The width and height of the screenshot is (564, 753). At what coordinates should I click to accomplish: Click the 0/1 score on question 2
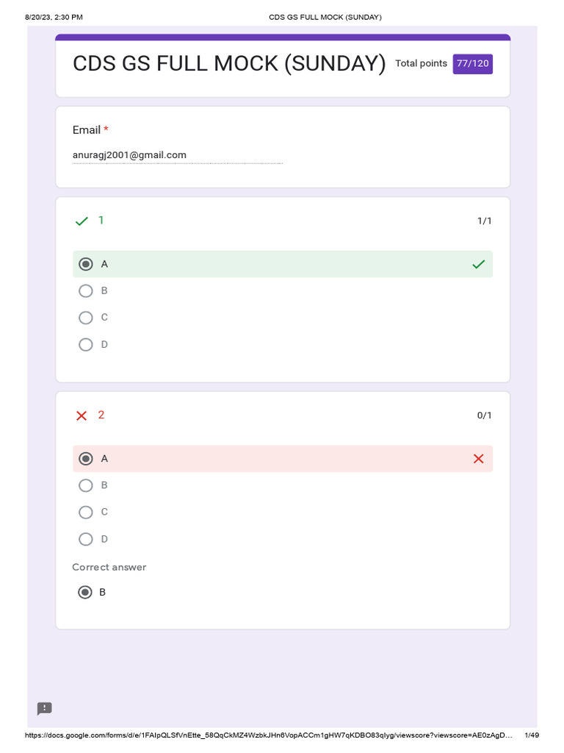484,415
